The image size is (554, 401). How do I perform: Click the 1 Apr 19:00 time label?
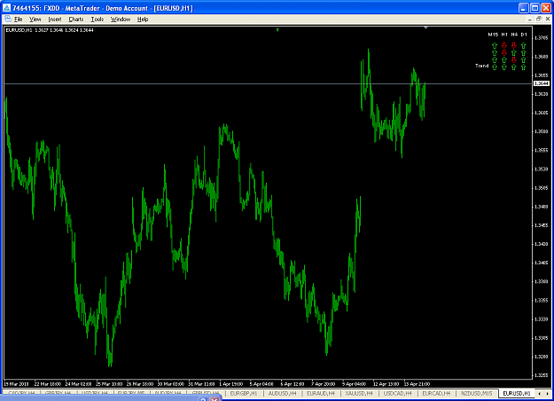[x=231, y=384]
